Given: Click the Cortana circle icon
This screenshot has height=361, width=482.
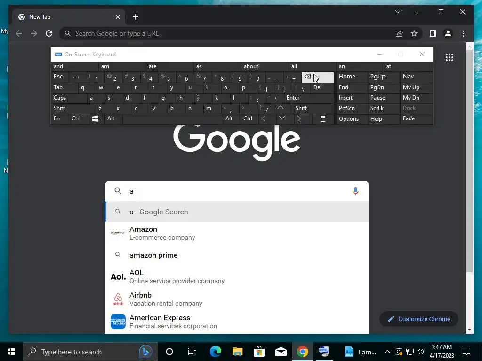Looking at the screenshot, I should click(169, 352).
